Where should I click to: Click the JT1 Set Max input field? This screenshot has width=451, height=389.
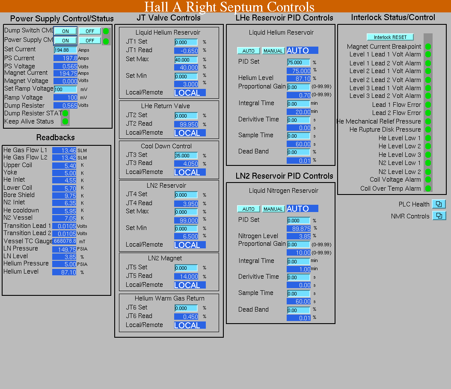pos(186,60)
